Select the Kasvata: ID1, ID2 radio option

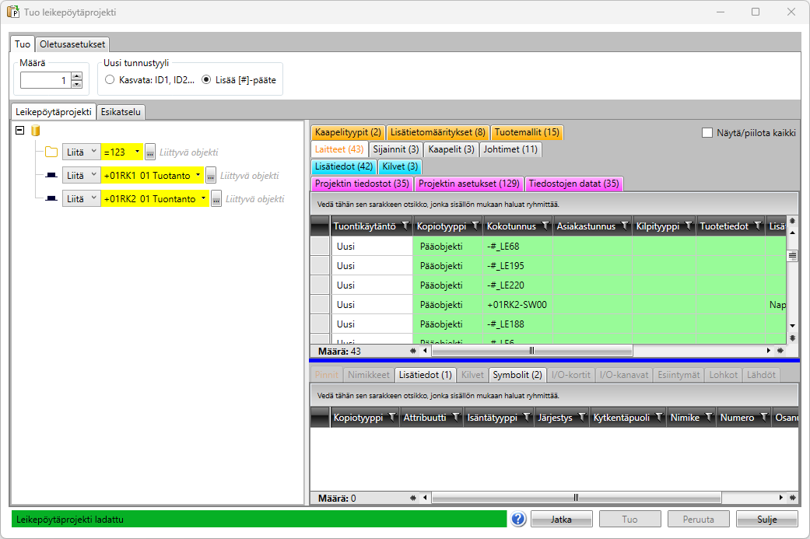(x=110, y=79)
